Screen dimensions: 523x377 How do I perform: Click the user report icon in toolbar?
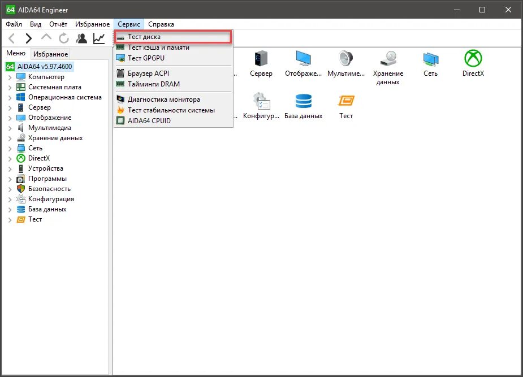81,38
